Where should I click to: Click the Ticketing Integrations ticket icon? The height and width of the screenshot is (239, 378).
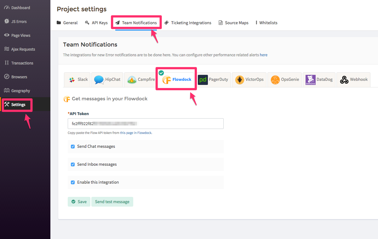point(167,23)
